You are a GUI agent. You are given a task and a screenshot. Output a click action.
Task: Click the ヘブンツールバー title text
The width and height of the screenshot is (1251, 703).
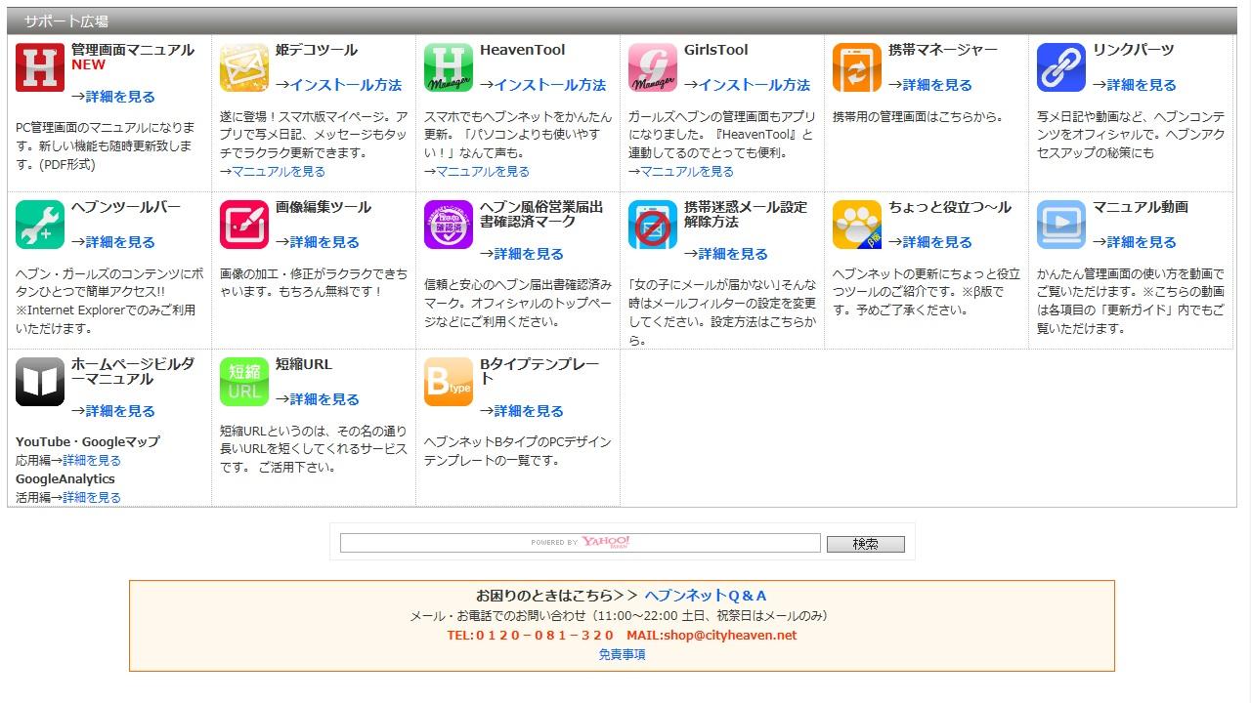tap(126, 207)
